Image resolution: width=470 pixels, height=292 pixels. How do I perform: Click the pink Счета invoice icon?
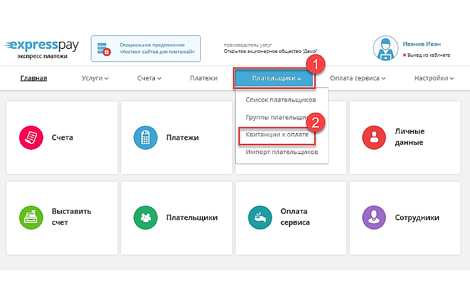tap(29, 137)
